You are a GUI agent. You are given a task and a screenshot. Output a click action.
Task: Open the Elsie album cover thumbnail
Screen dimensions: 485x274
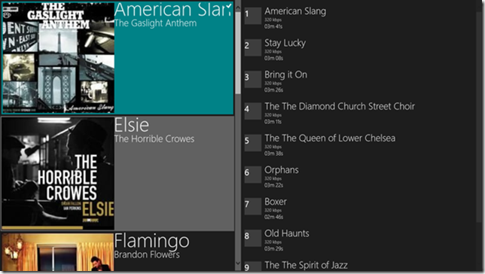point(58,173)
